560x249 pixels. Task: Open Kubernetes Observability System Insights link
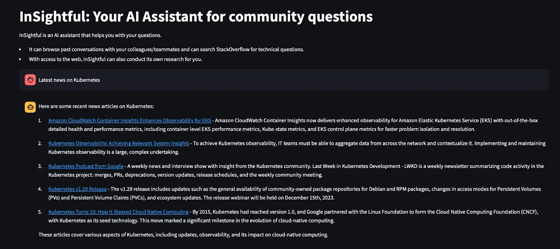click(119, 143)
